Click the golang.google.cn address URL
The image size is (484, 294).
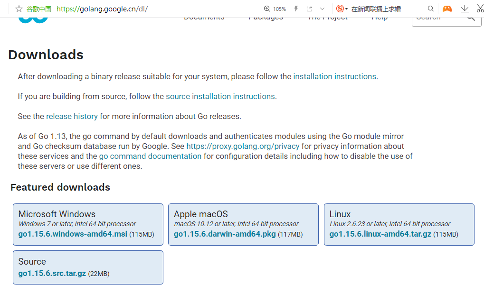click(102, 9)
